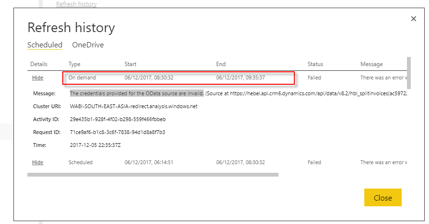Image resolution: width=429 pixels, height=224 pixels.
Task: Close the Refresh history dialog with X
Action: point(413,19)
